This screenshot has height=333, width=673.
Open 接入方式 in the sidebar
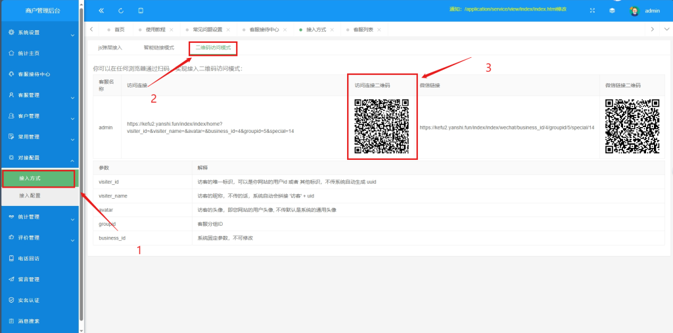39,178
